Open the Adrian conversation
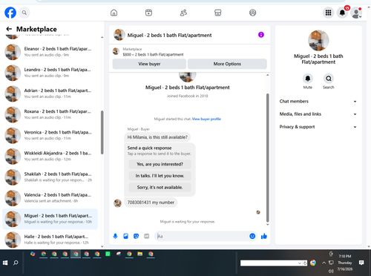The width and height of the screenshot is (371, 276). click(x=50, y=93)
